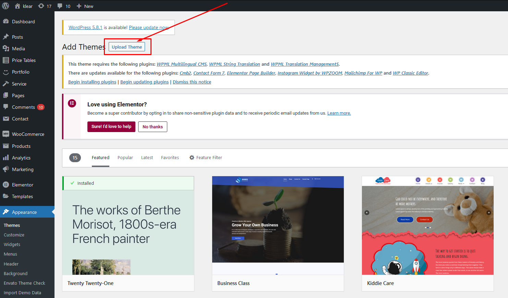Click the WordPress logo in admin bar
Screen dimensions: 508x298
(x=5, y=6)
